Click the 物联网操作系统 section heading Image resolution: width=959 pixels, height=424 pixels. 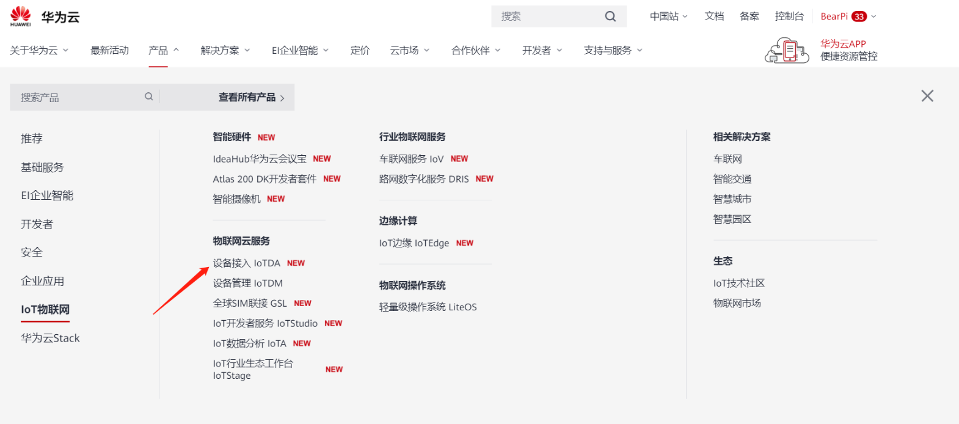(x=412, y=285)
